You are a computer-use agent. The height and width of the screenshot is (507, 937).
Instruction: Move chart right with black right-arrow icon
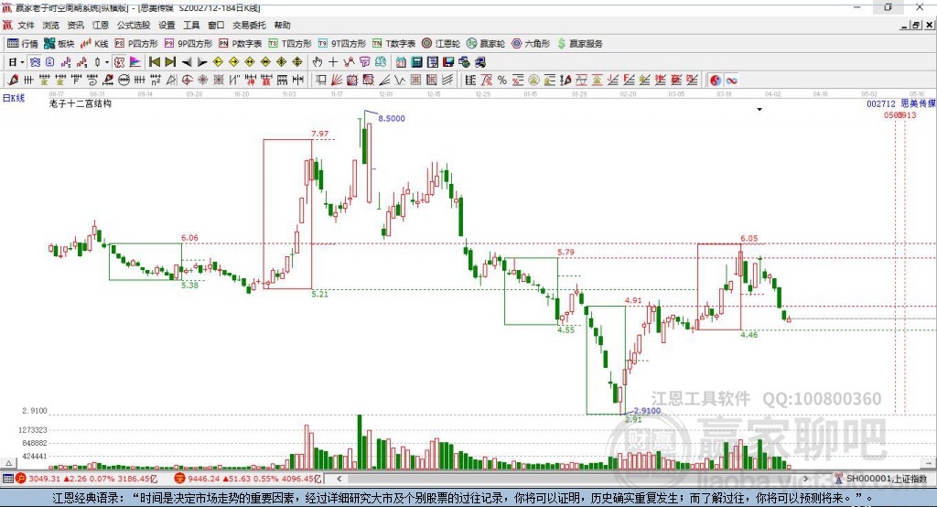[202, 62]
